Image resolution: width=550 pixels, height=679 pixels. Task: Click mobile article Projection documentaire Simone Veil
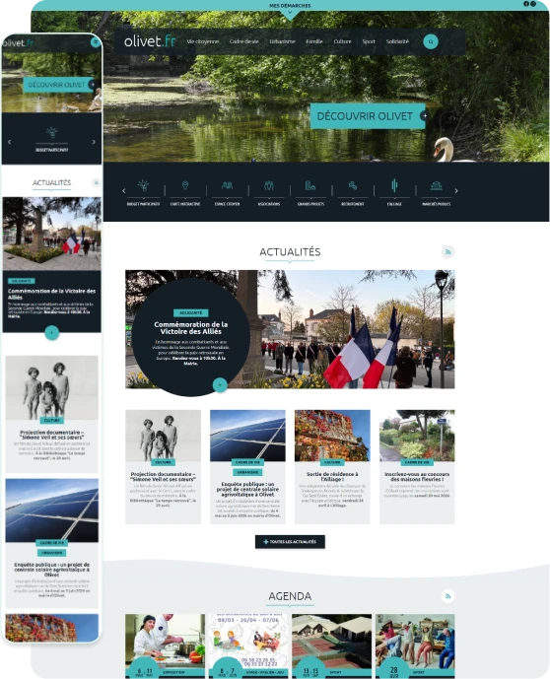pos(52,435)
